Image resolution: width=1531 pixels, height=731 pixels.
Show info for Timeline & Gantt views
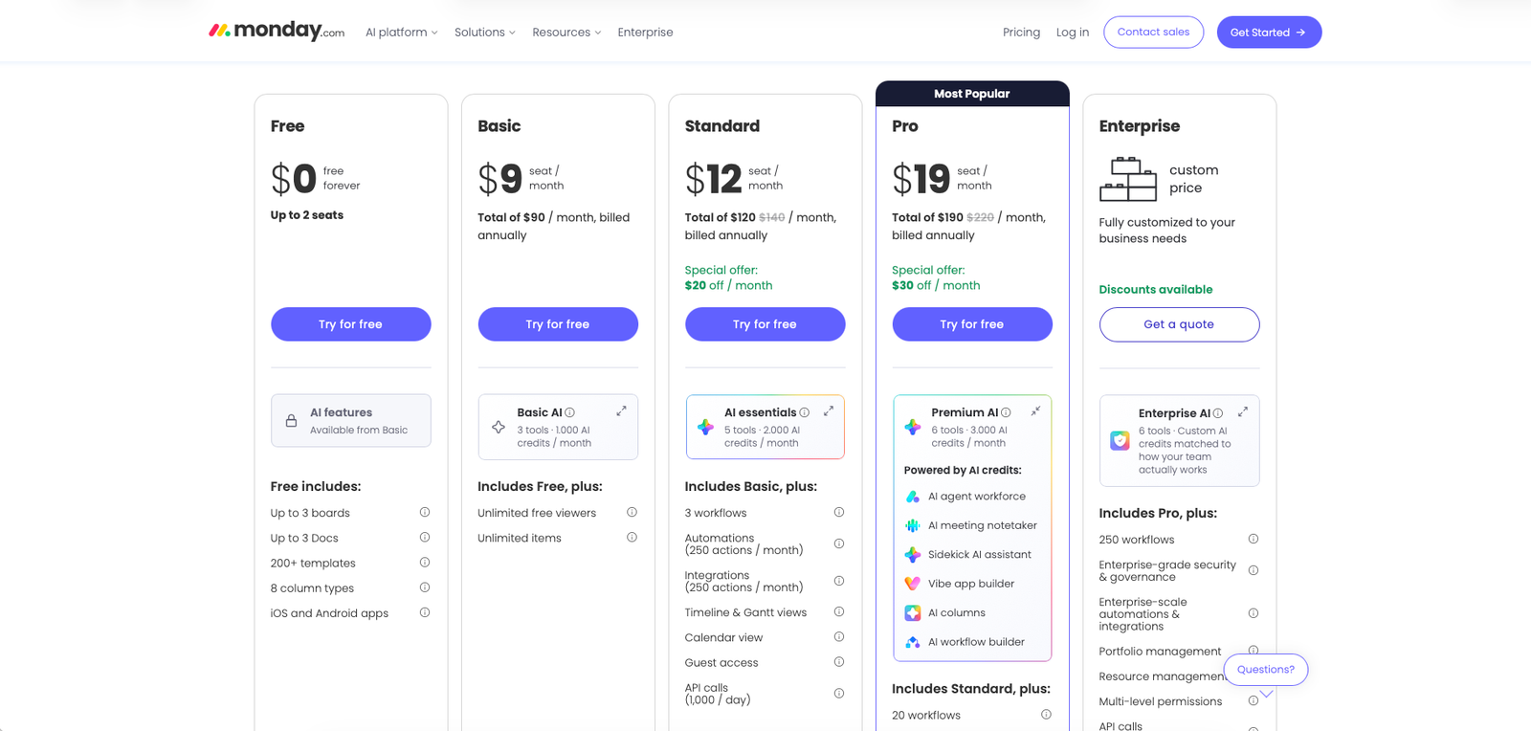[839, 611]
